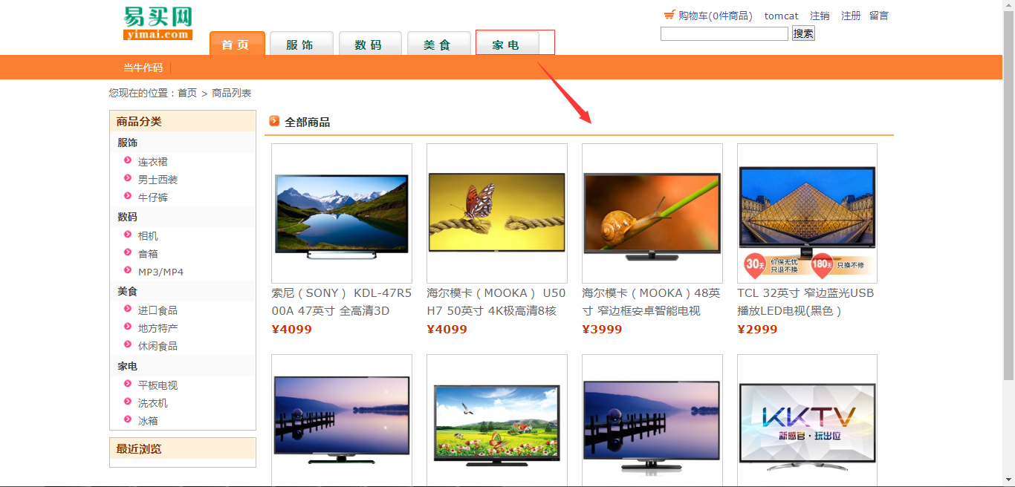Go to the 留言 message page

click(x=879, y=16)
